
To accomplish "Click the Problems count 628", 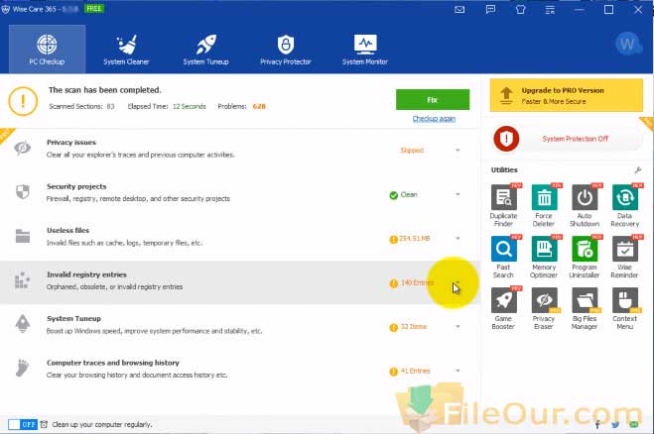I will pyautogui.click(x=259, y=107).
